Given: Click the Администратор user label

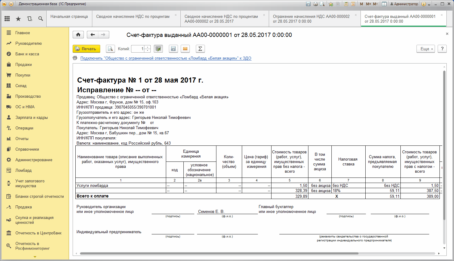Looking at the screenshot, I should click(404, 4).
